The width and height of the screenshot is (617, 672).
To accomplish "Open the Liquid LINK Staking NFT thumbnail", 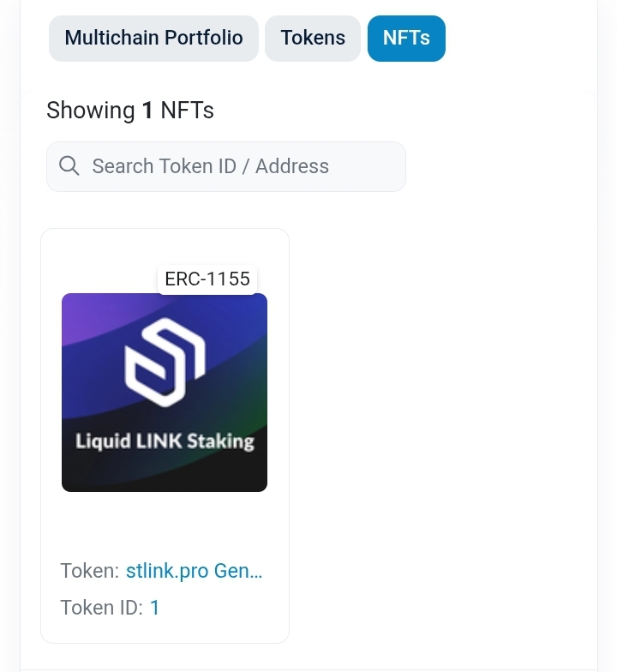I will 165,393.
